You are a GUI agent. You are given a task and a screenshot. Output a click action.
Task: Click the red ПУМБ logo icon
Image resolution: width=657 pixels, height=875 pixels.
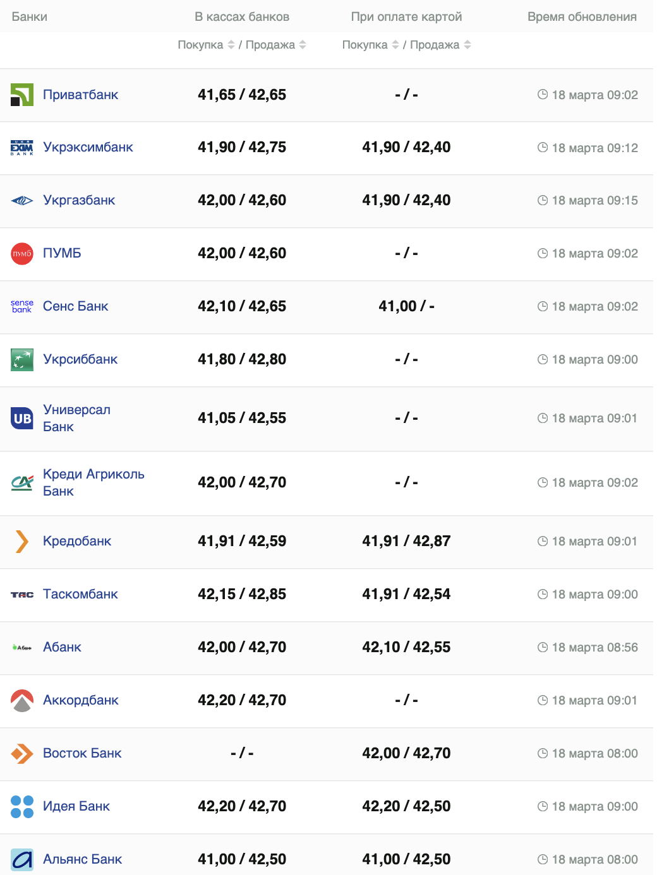(x=22, y=254)
